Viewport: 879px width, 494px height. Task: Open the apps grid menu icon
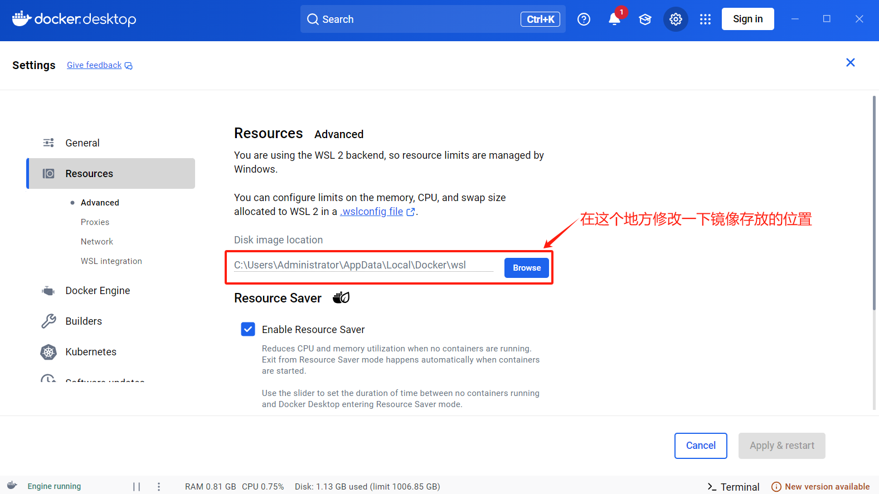click(705, 19)
